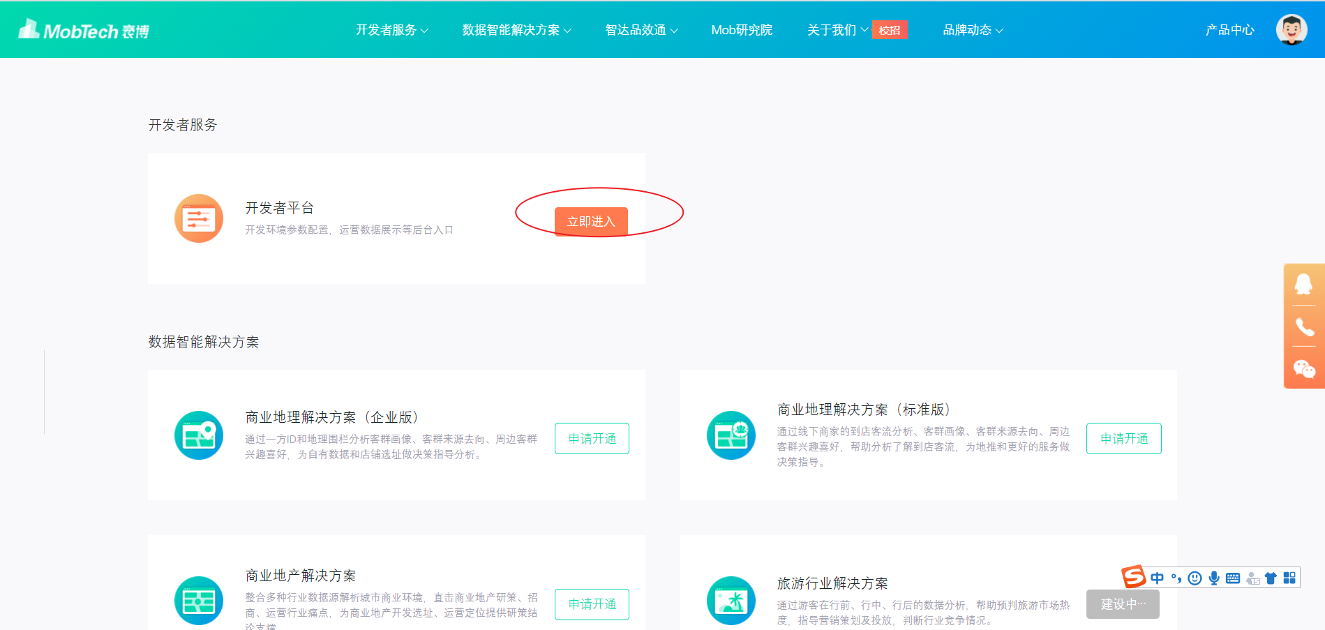1325x630 pixels.
Task: Open the user avatar profile
Action: click(1292, 29)
